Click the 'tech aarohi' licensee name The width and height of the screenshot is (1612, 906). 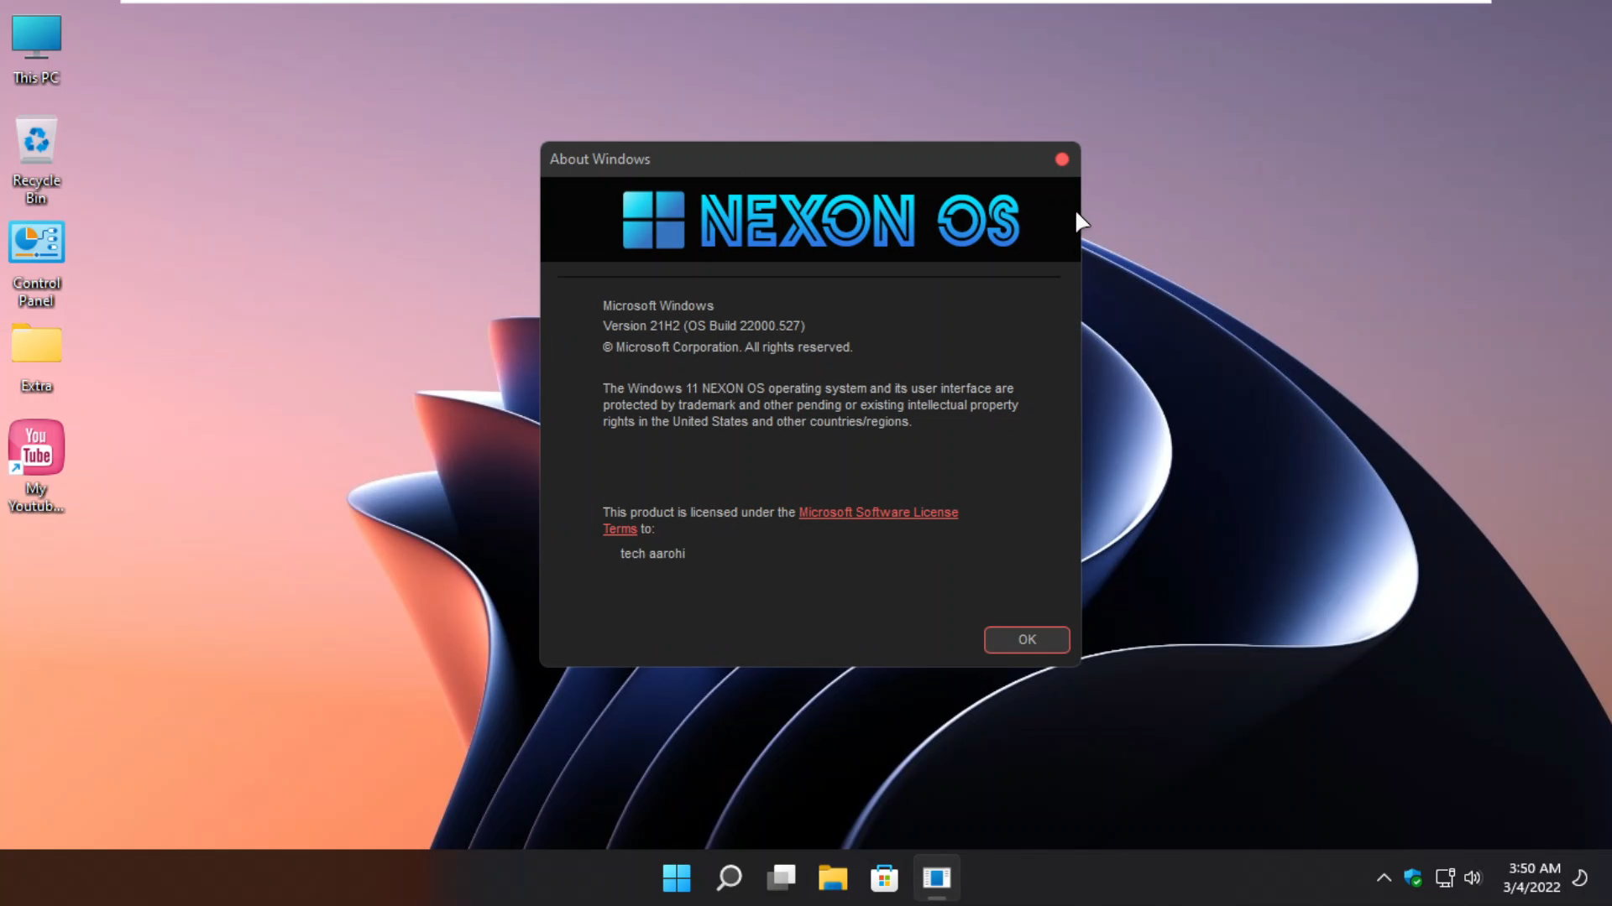tap(652, 554)
